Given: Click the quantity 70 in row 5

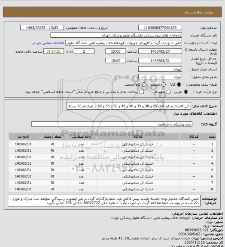Looking at the screenshot, I should pyautogui.click(x=52, y=170).
